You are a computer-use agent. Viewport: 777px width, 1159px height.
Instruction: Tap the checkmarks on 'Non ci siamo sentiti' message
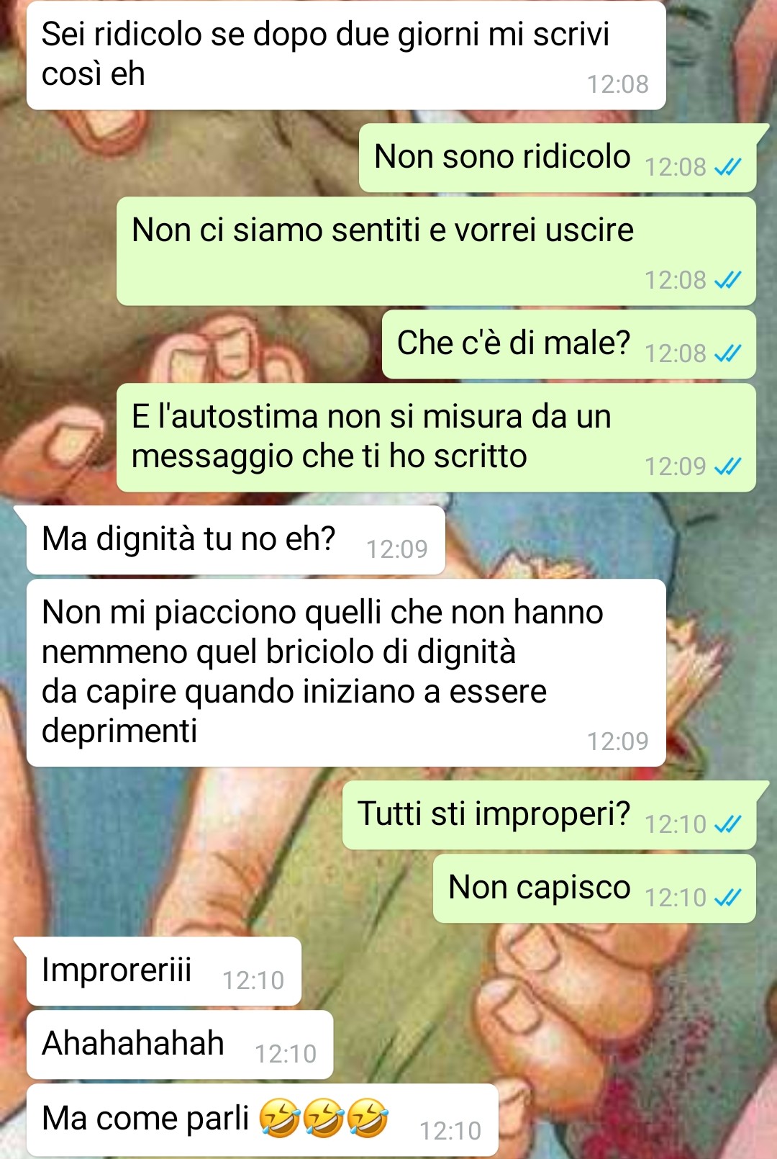(x=727, y=280)
